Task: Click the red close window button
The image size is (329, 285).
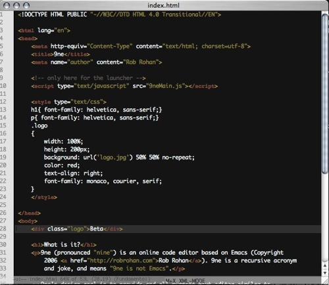Action: pyautogui.click(x=7, y=5)
